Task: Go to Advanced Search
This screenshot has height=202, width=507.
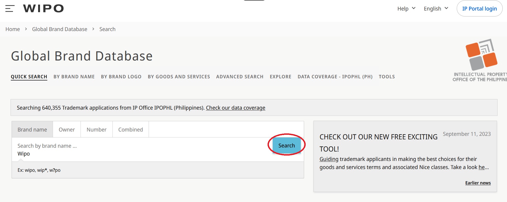Action: pos(239,77)
